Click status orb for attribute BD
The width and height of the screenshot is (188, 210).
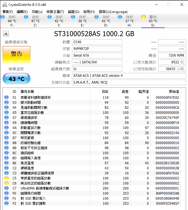click(6, 158)
